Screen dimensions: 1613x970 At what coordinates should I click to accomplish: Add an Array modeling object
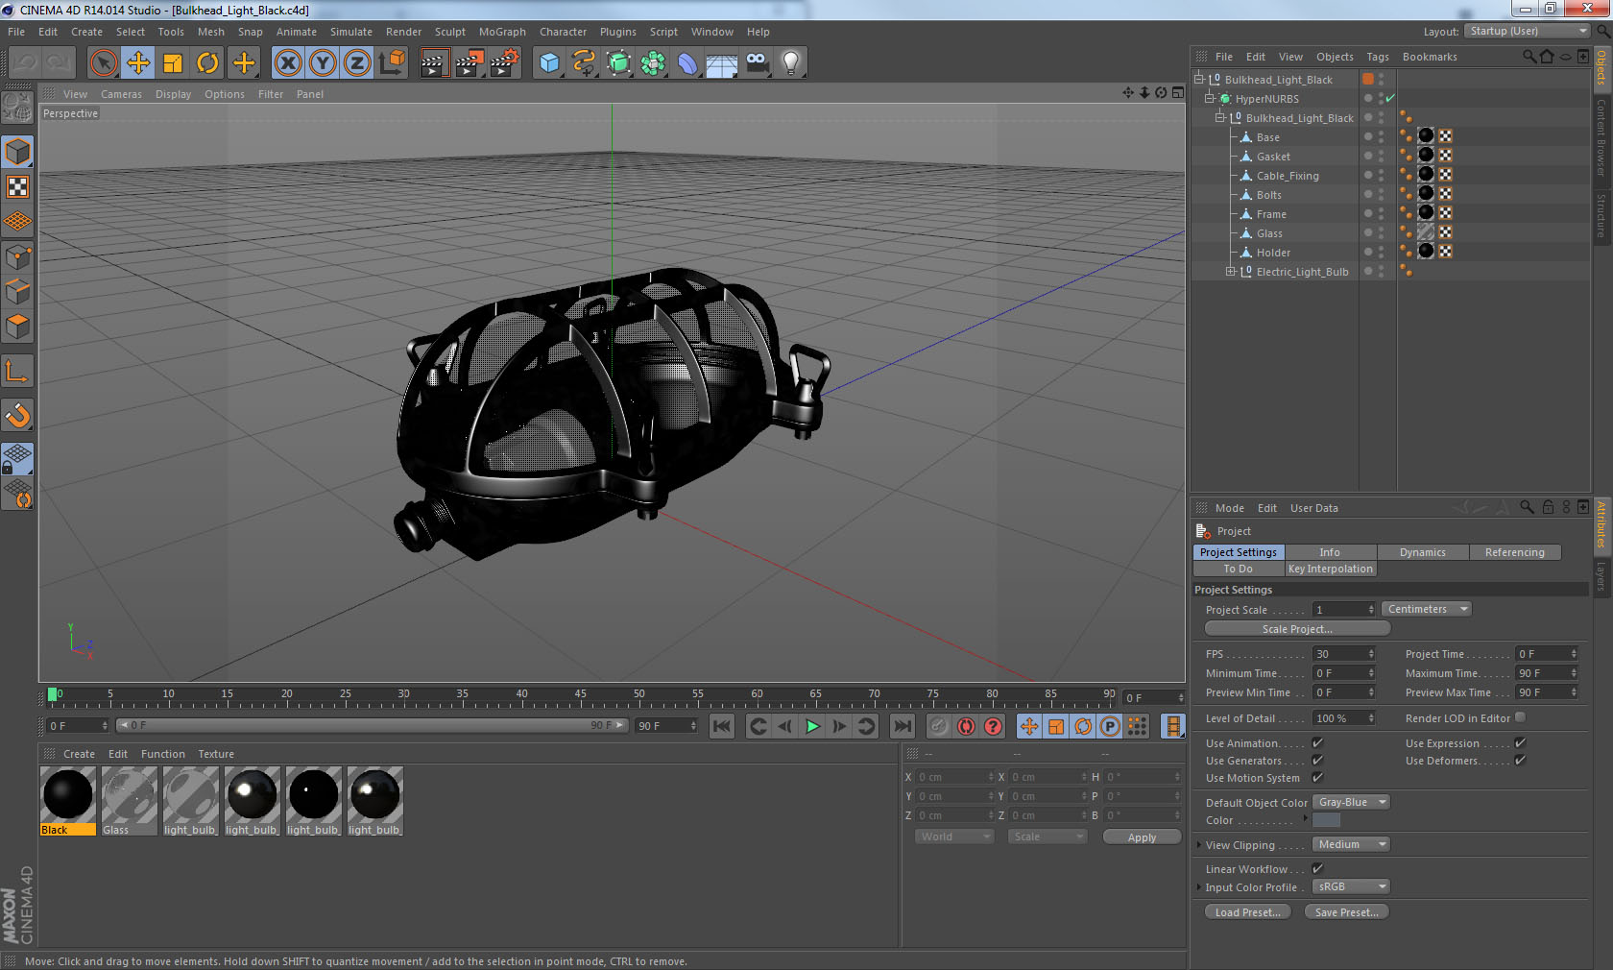(653, 63)
